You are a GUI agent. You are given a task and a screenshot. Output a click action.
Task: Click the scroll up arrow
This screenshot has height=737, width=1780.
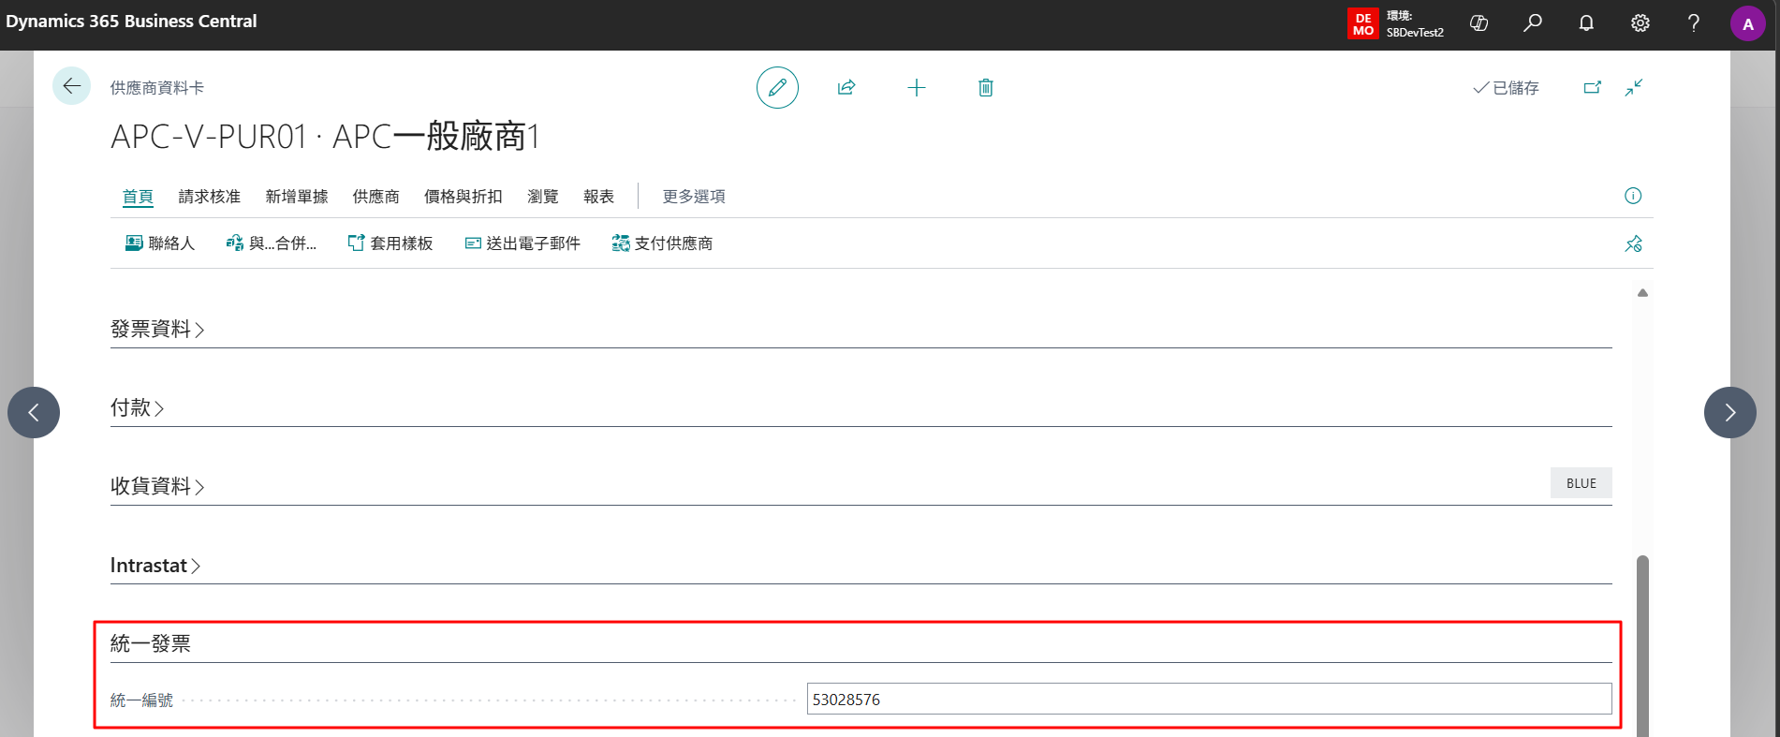coord(1642,293)
